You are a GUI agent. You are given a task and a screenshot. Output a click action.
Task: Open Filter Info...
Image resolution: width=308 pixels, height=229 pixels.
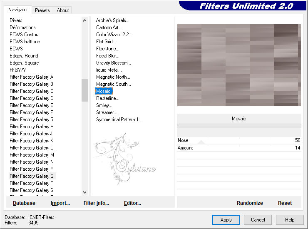tap(96, 203)
